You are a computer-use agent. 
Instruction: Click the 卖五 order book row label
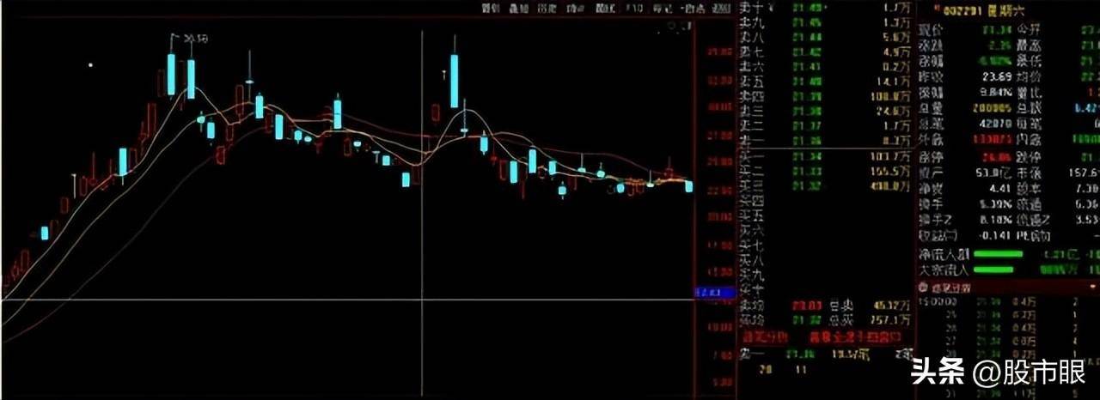(x=753, y=82)
